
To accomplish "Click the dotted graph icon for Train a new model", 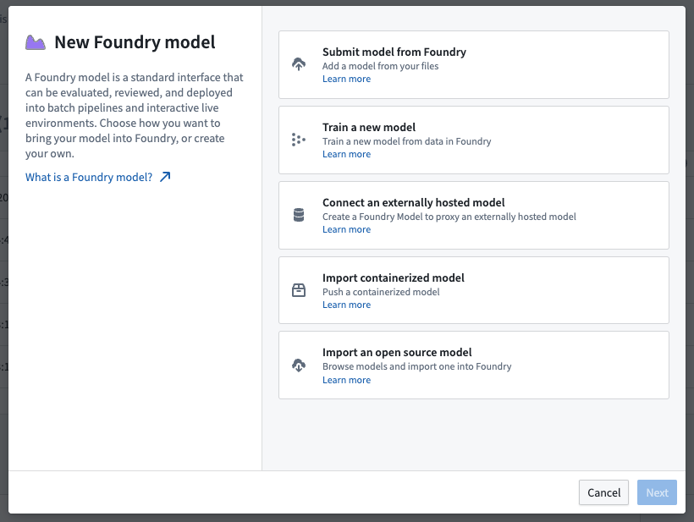I will [x=299, y=140].
